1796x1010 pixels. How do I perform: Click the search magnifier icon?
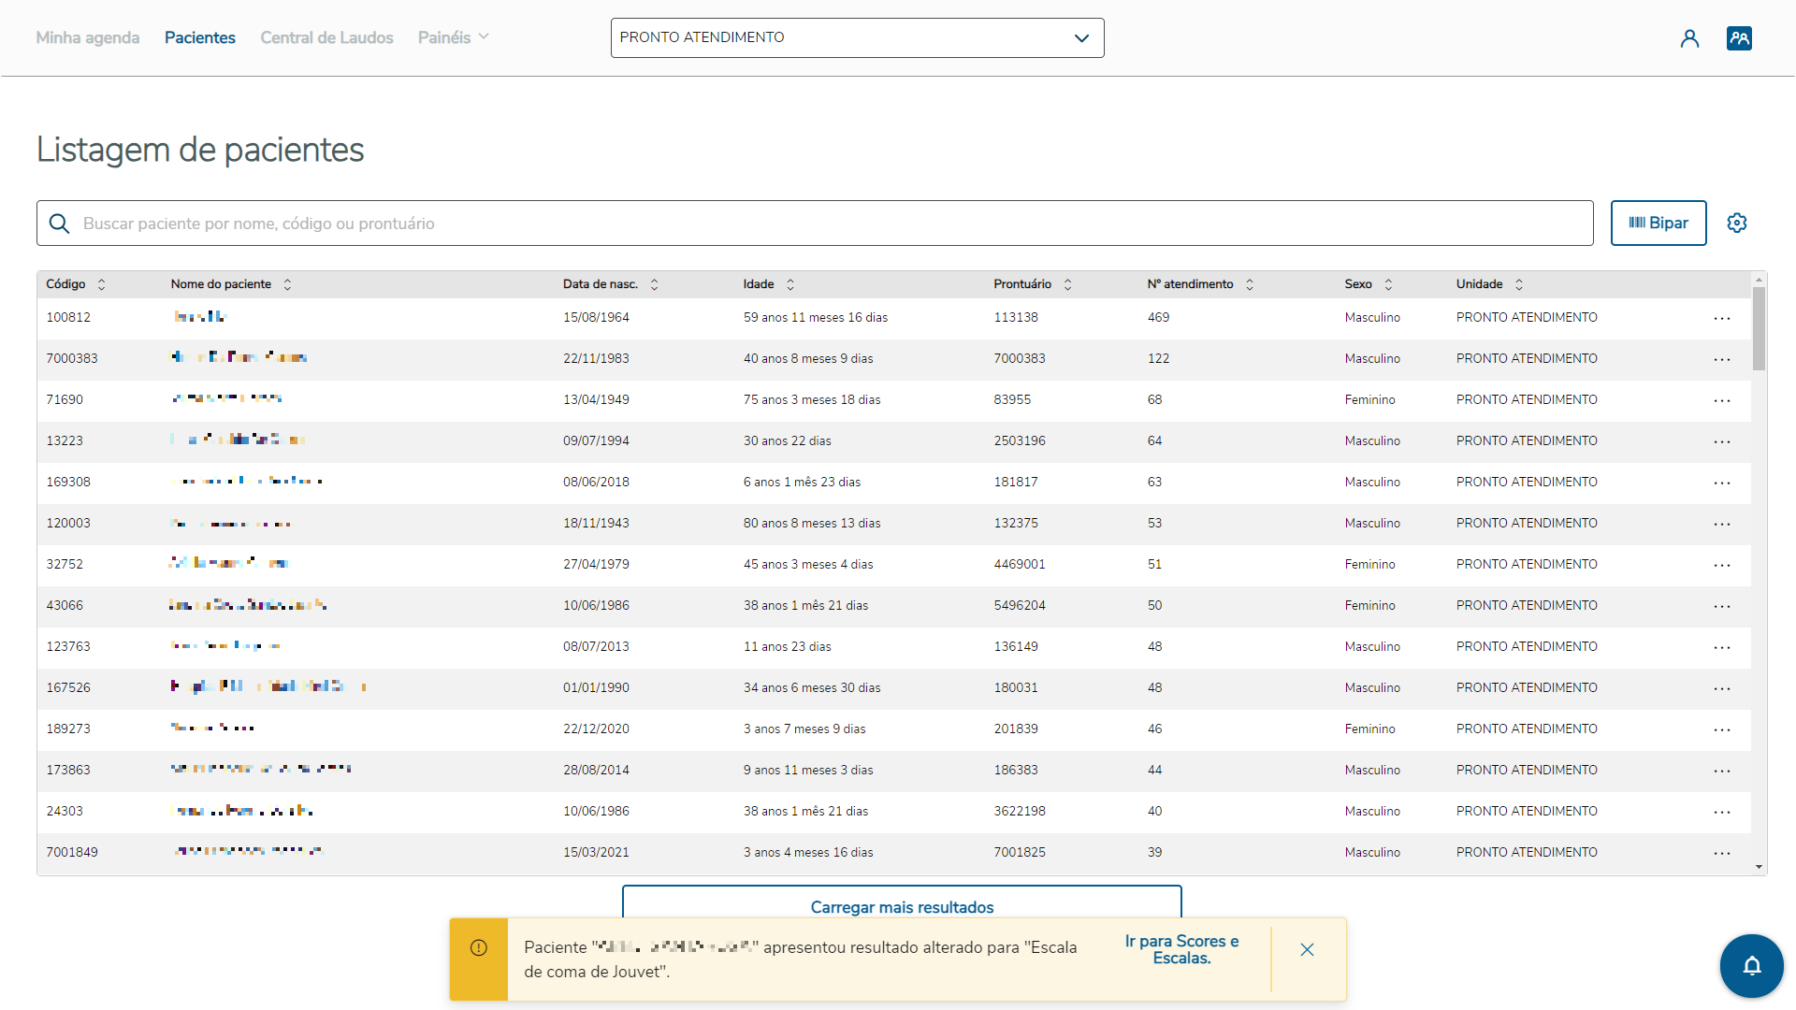pos(59,224)
